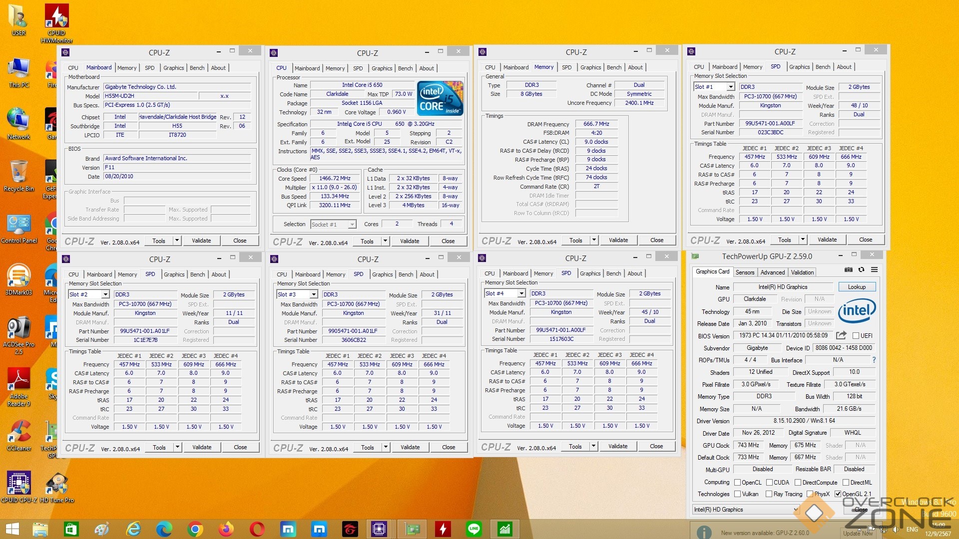Open the GPU-Z hamburger menu
The image size is (959, 539).
click(874, 270)
